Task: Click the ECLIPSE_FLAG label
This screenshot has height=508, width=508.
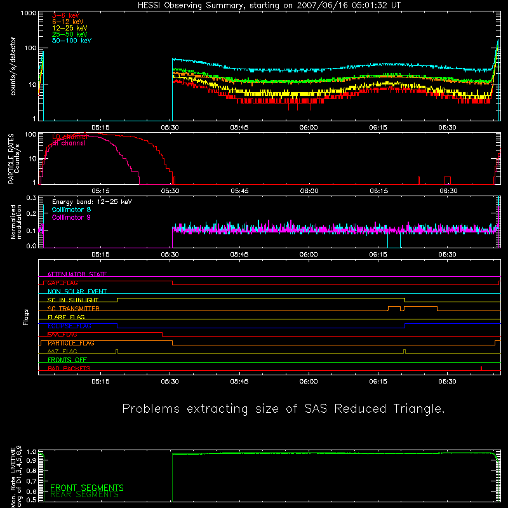Action: [x=69, y=326]
